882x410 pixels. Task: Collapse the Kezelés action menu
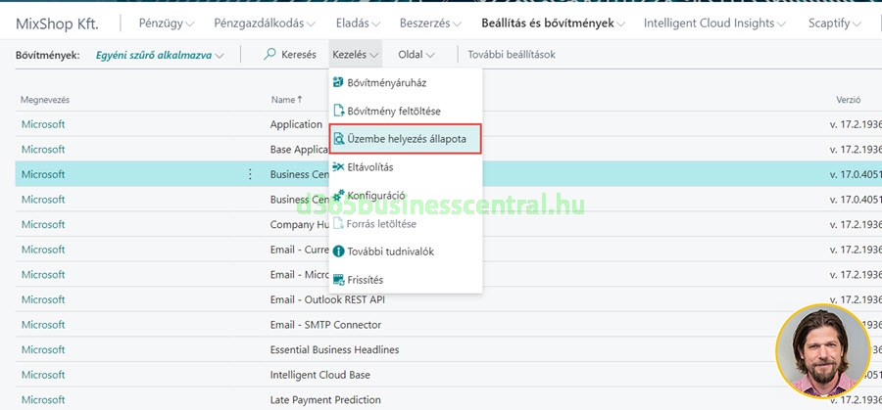pos(356,55)
